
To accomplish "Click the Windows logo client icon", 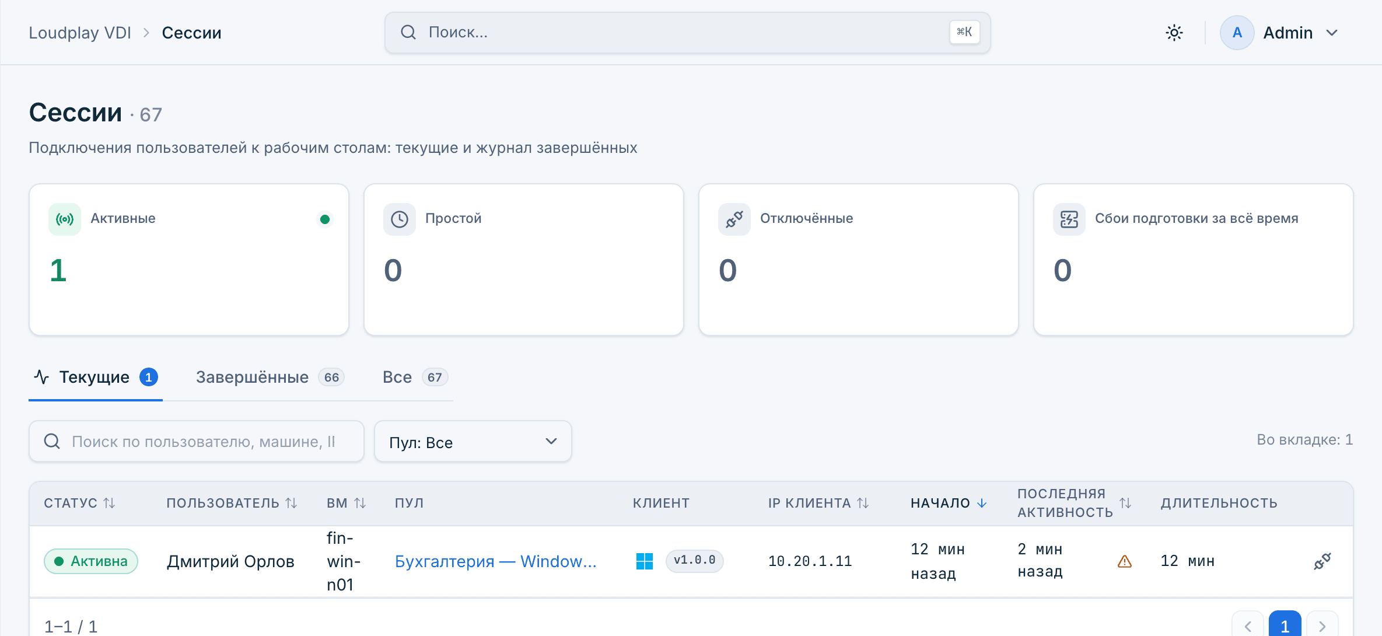I will coord(645,561).
